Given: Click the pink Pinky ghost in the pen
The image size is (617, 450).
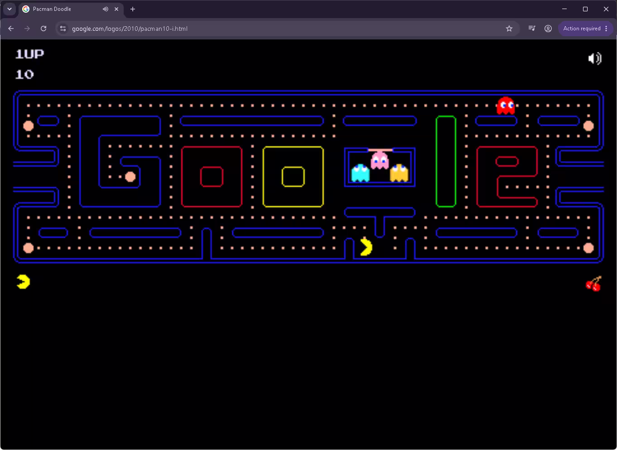Looking at the screenshot, I should [x=380, y=160].
